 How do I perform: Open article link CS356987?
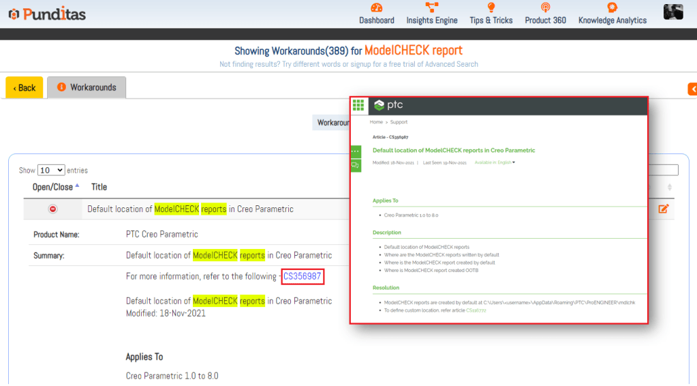(302, 276)
